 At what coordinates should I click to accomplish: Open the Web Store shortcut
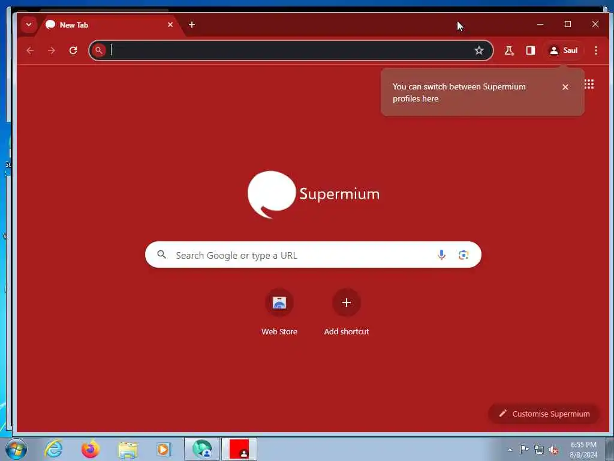[279, 312]
